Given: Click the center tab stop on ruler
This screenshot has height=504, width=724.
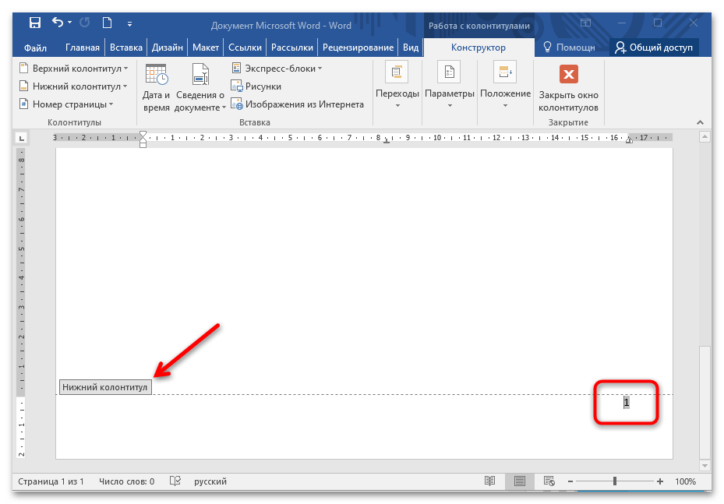Looking at the screenshot, I should [x=387, y=140].
